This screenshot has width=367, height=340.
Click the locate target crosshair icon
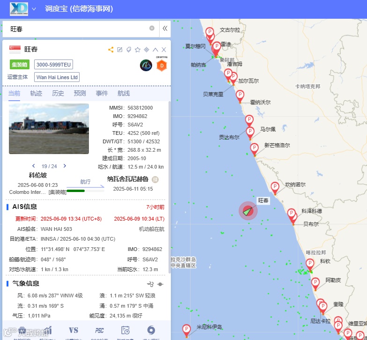click(x=147, y=50)
